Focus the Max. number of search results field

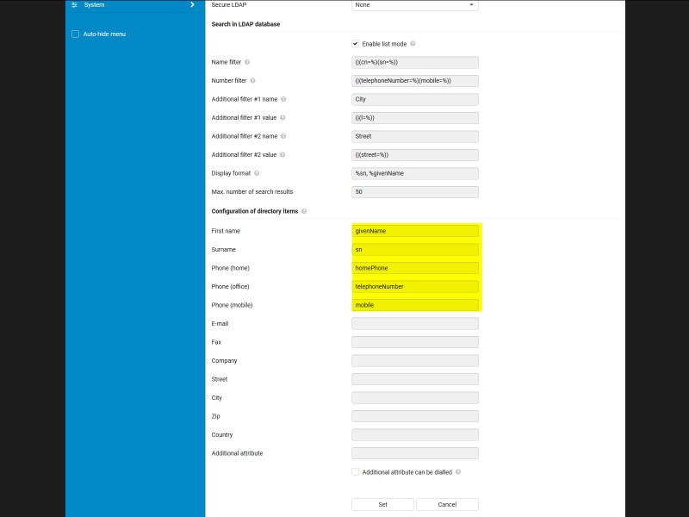point(415,192)
